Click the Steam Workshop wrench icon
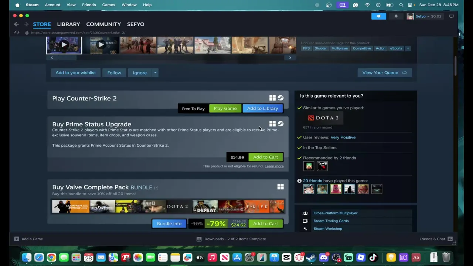473x266 pixels. (305, 229)
